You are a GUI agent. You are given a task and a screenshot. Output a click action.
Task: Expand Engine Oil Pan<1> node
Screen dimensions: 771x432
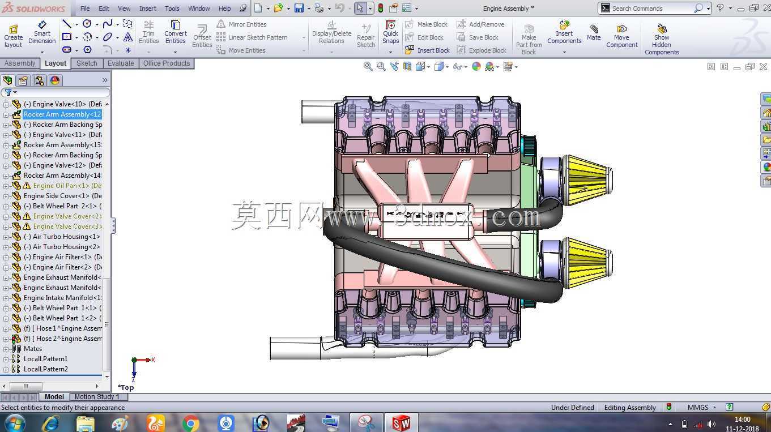coord(6,186)
